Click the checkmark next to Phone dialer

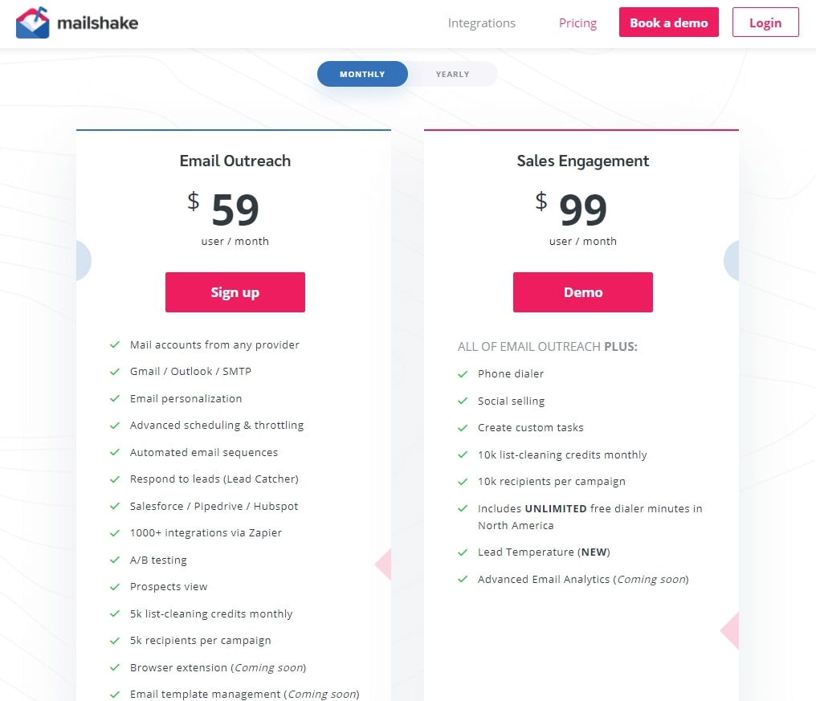pyautogui.click(x=463, y=374)
